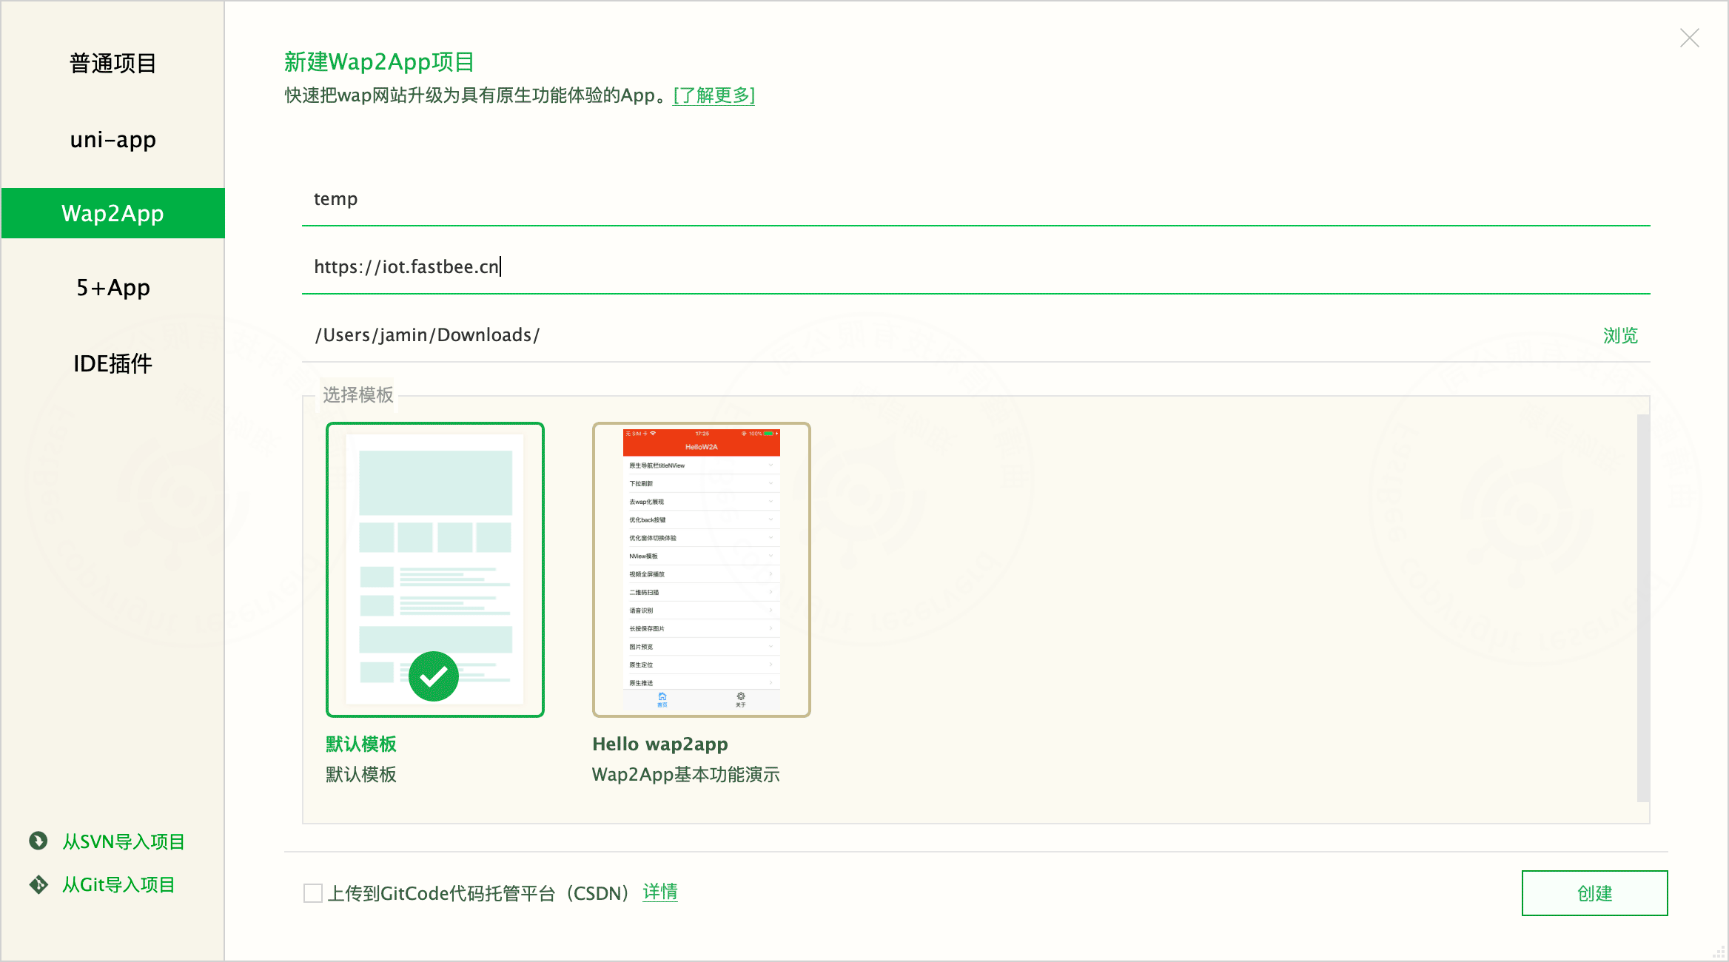Select the Hello wap2app template thumbnail
This screenshot has height=962, width=1729.
click(702, 570)
